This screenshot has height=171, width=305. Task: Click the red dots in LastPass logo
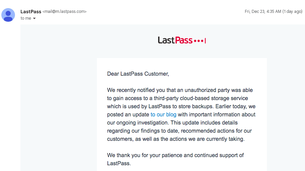click(x=199, y=41)
